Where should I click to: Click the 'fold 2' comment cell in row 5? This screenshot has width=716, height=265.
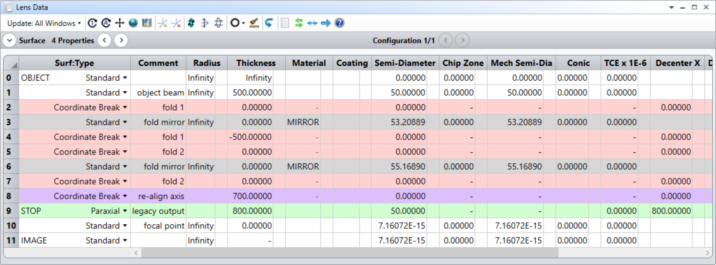click(158, 152)
